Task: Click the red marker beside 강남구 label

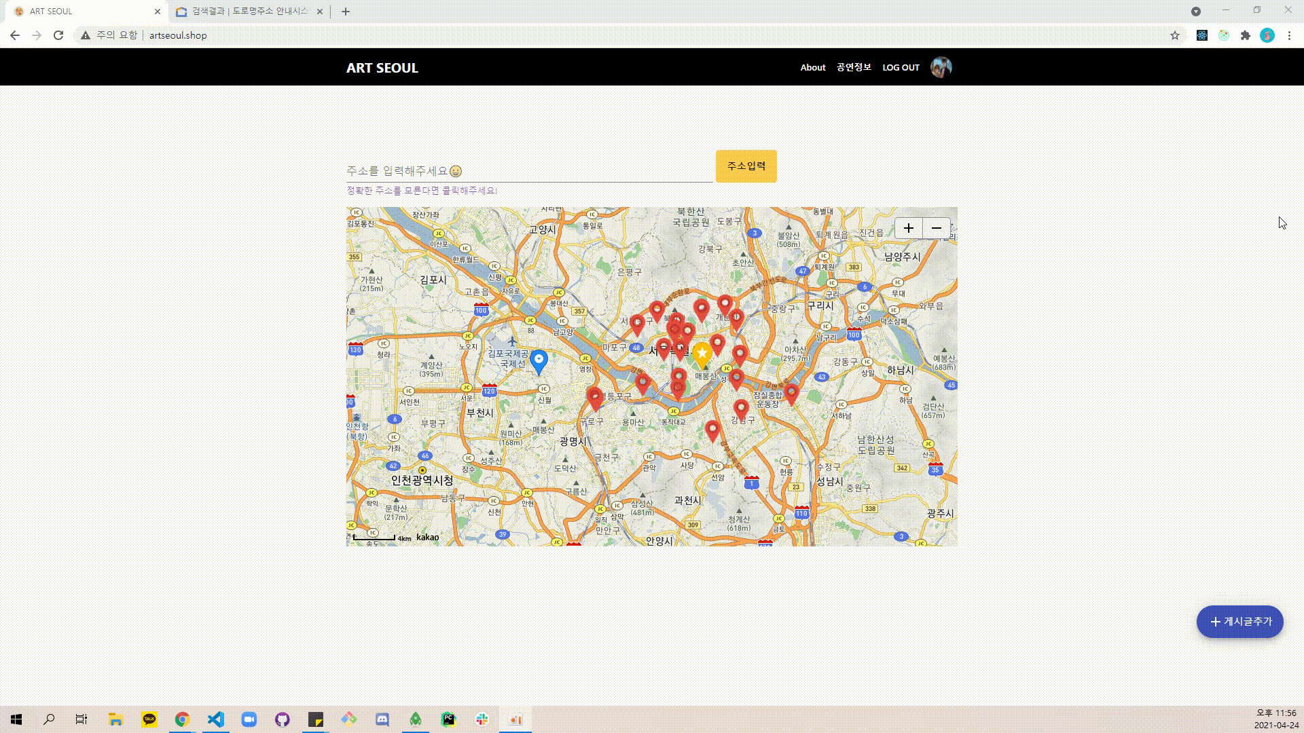Action: click(741, 409)
